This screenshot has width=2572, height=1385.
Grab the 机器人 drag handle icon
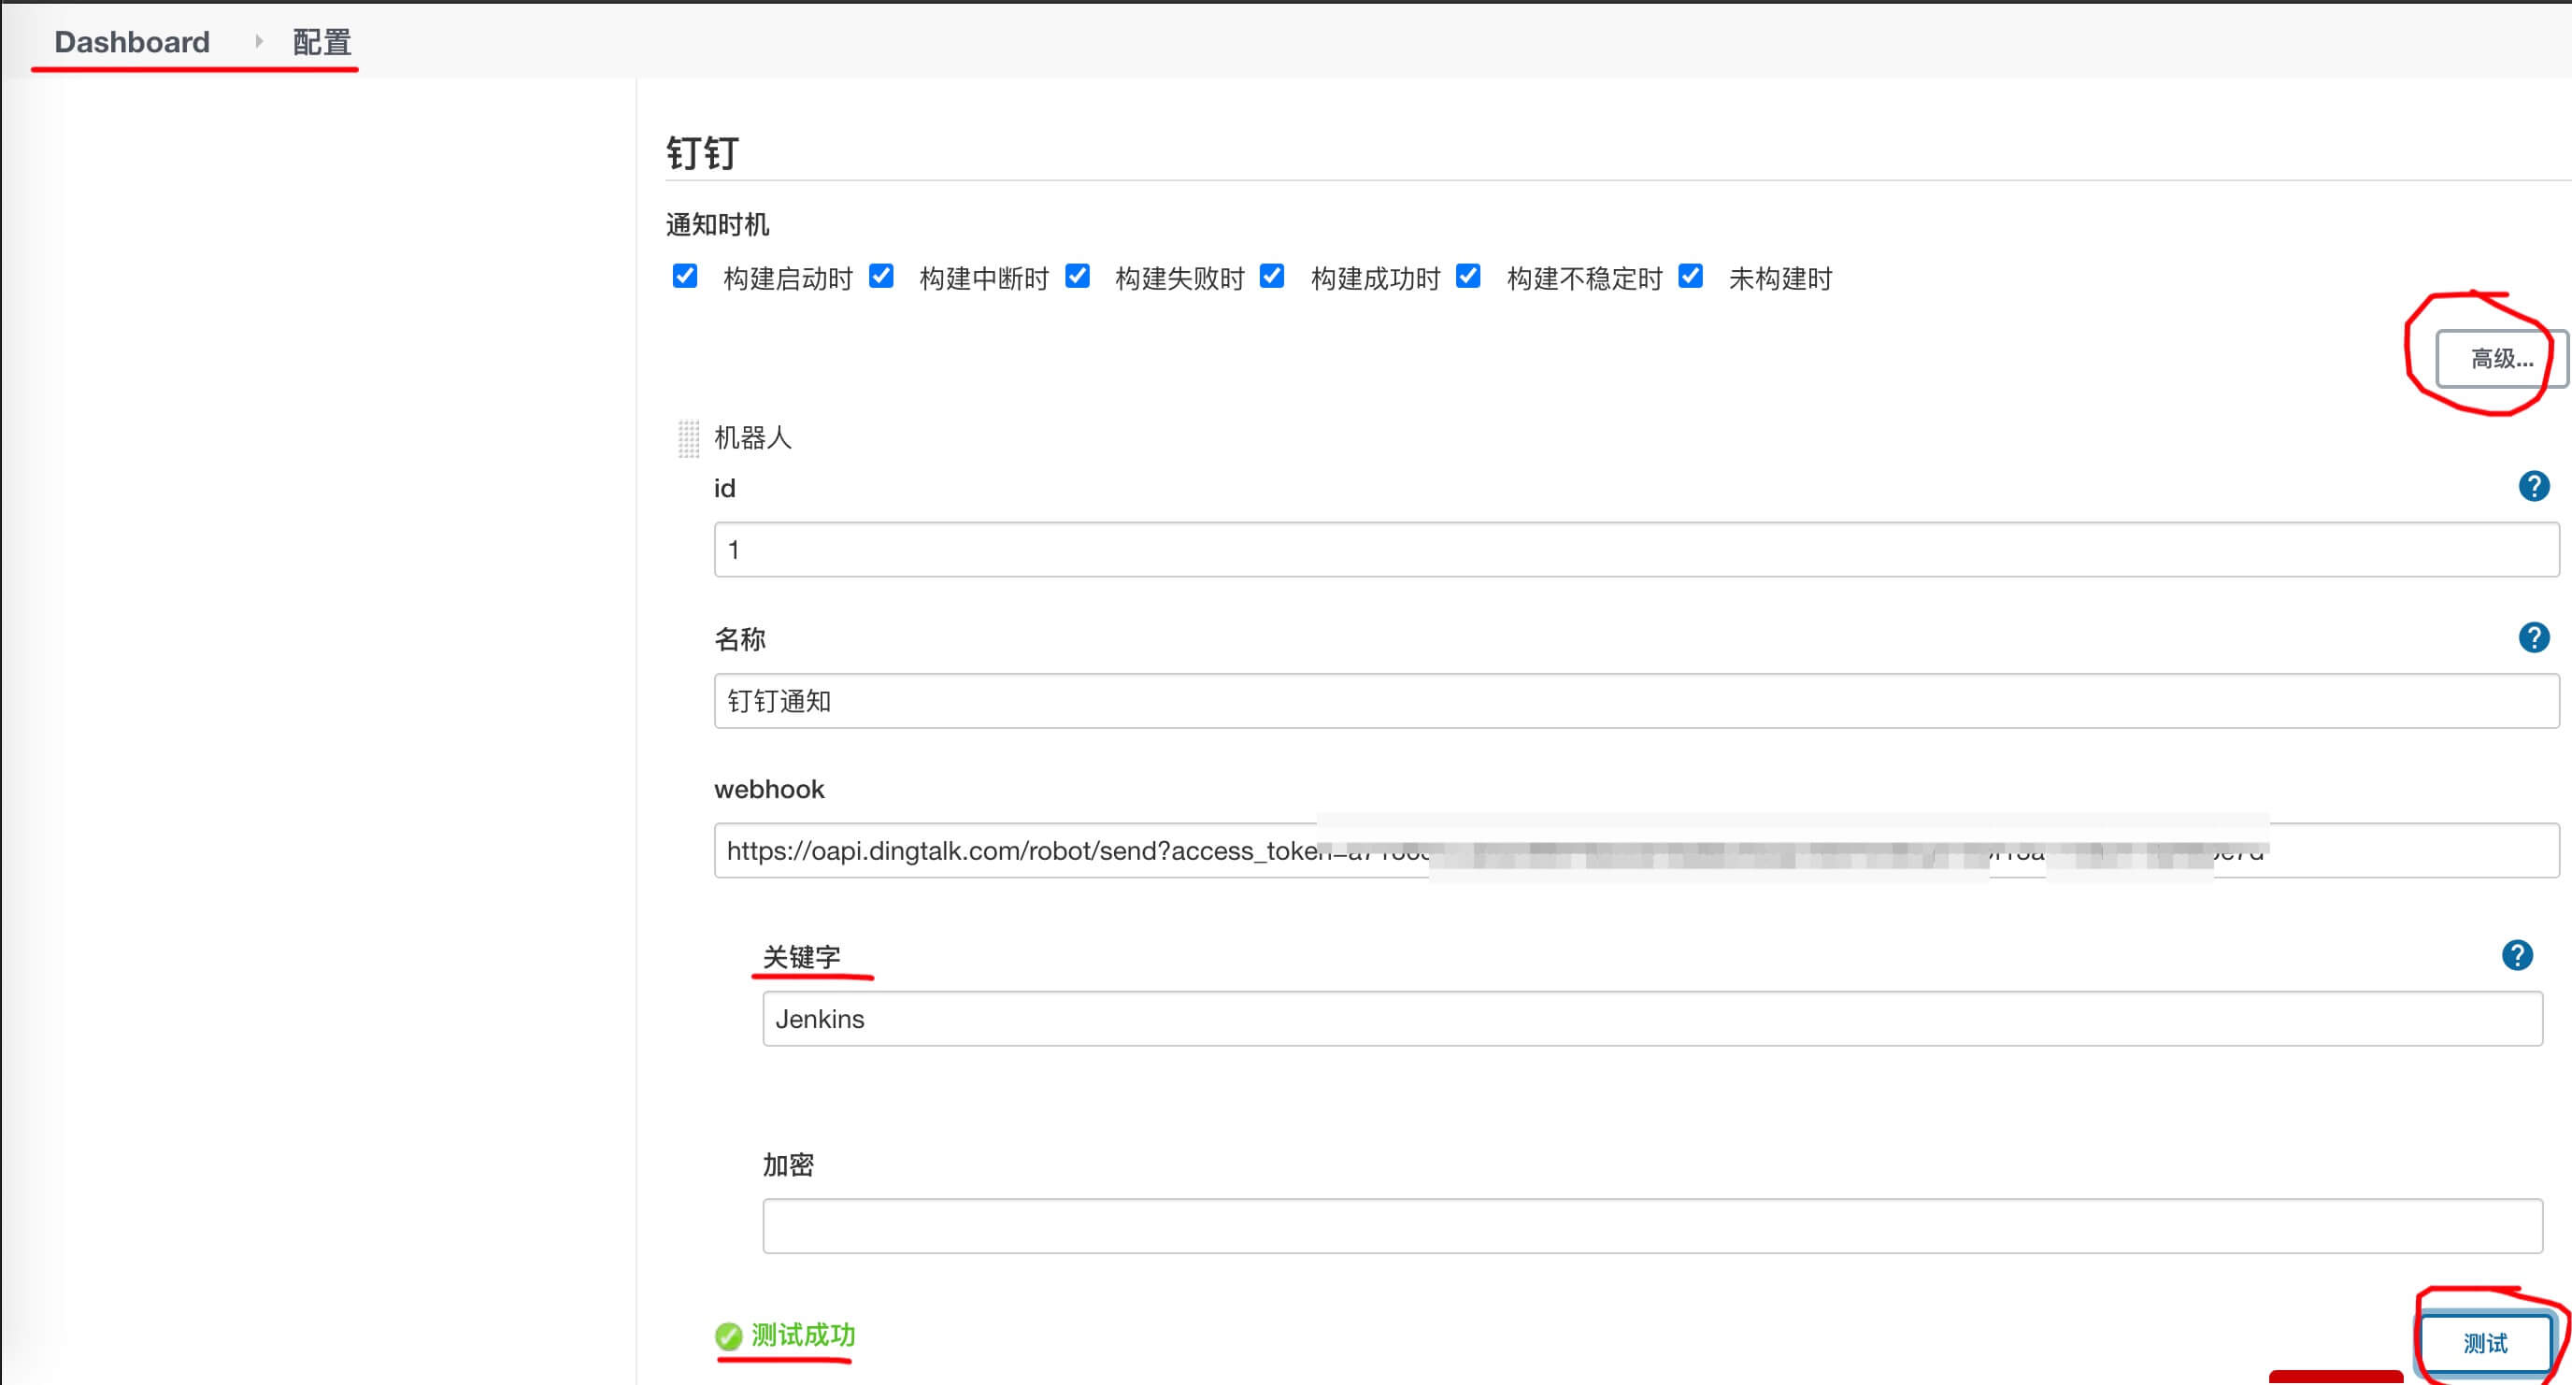(688, 437)
